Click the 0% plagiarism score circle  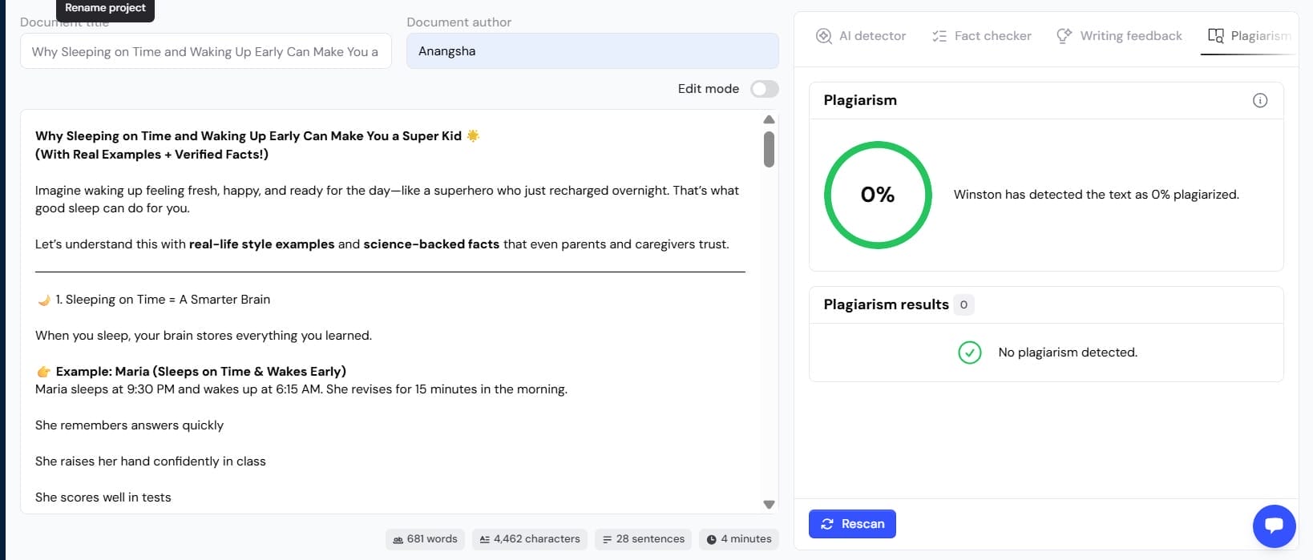[x=878, y=195]
